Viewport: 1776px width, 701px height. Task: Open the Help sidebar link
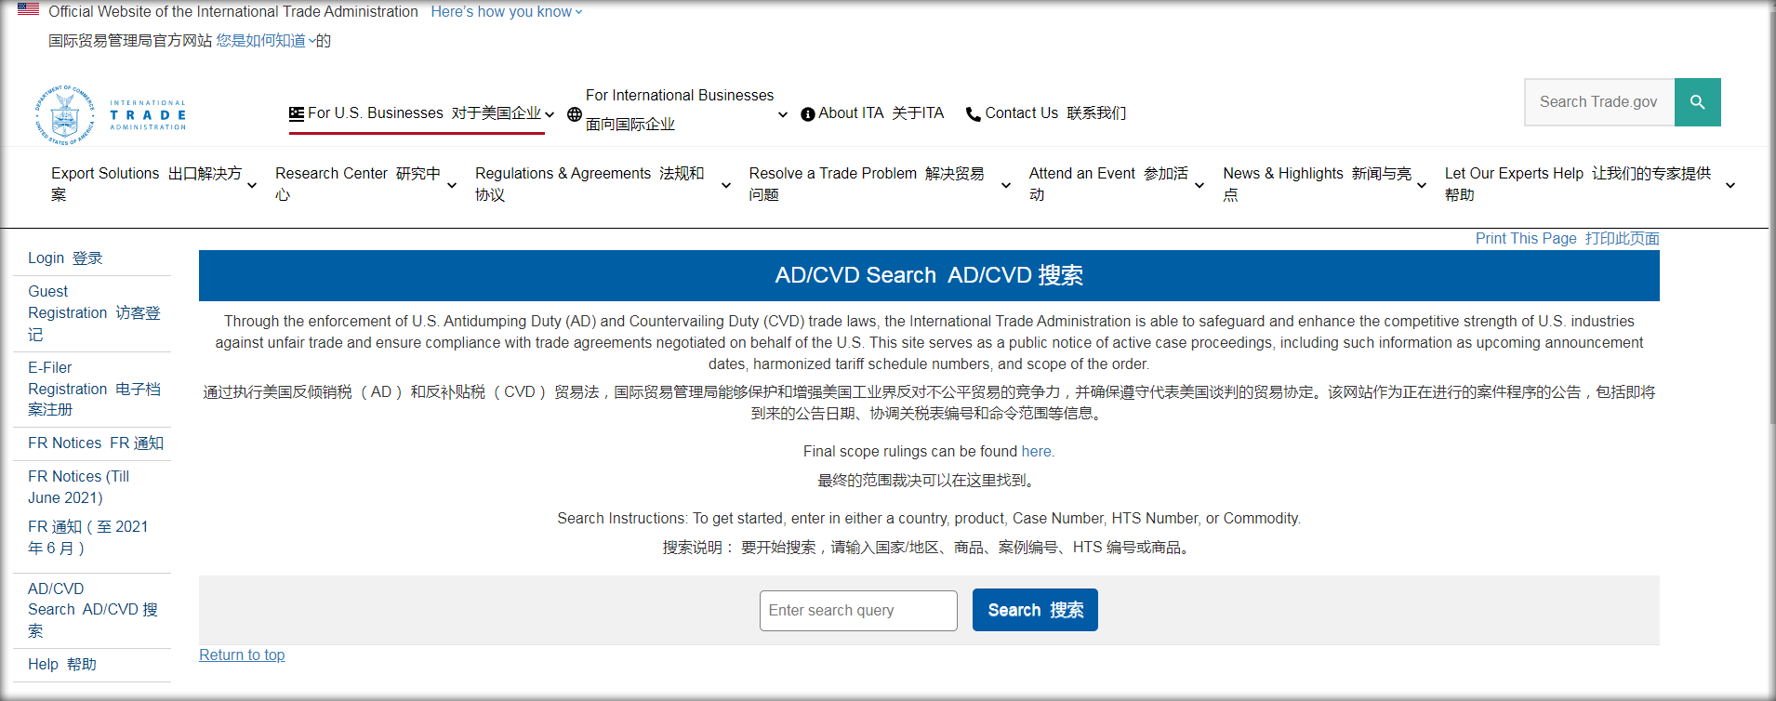(62, 665)
